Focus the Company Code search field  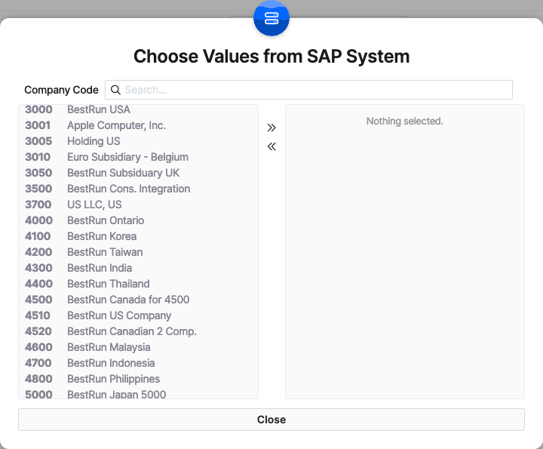[x=308, y=90]
